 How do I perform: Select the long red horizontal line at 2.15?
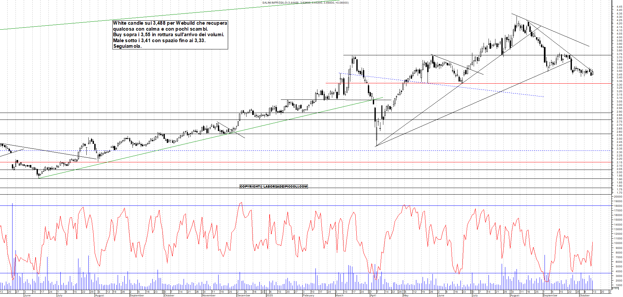pyautogui.click(x=198, y=162)
